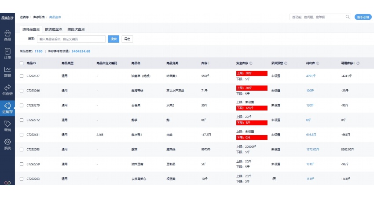Click the 营销 tag icon in sidebar
Screen dimensions: 374x198
click(x=7, y=126)
